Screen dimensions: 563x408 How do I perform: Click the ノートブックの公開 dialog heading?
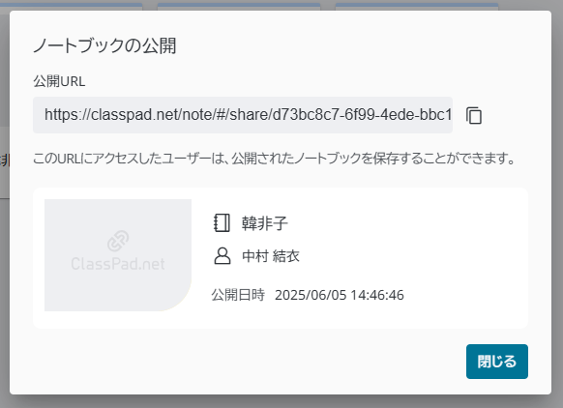coord(104,46)
